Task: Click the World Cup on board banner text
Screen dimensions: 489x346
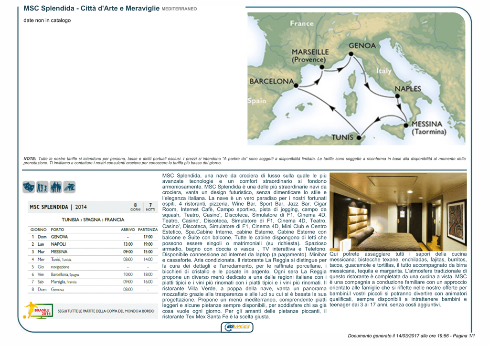Action: pos(106,311)
